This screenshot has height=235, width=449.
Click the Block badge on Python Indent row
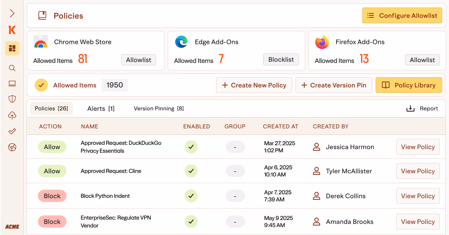coord(52,196)
